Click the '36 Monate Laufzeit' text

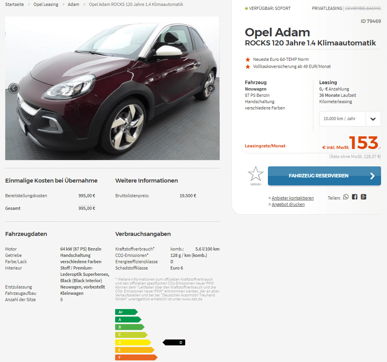(338, 95)
